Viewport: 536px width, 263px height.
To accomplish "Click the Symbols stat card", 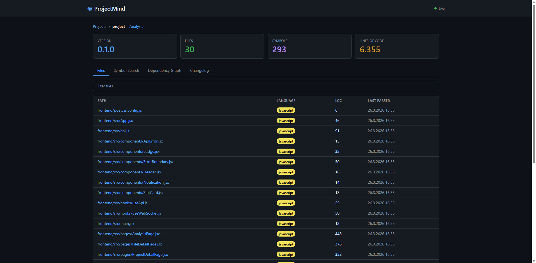I will coord(309,46).
